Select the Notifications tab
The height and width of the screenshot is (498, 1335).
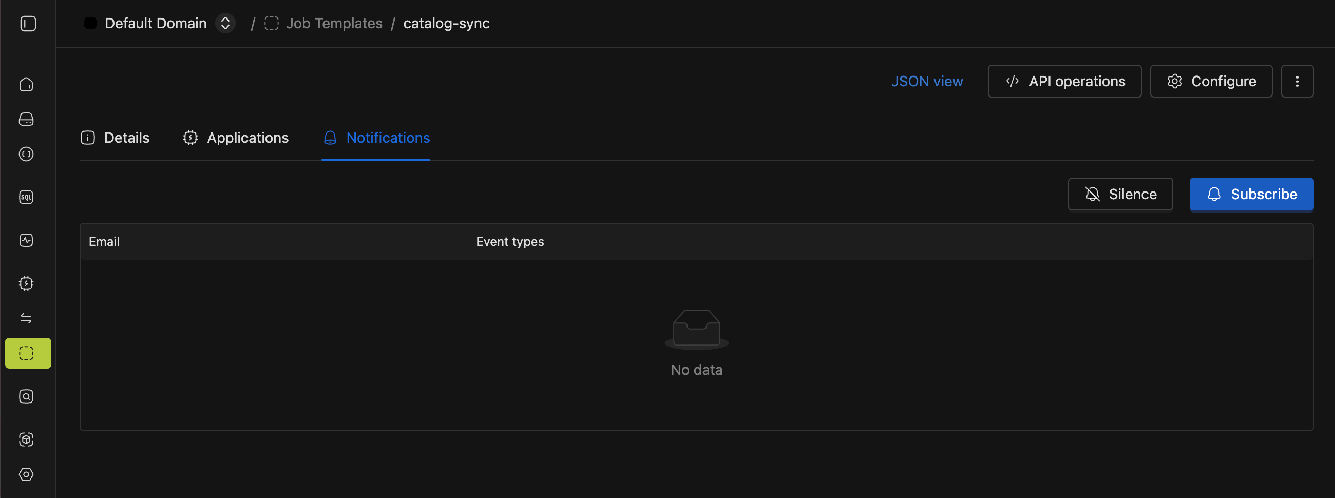point(376,138)
